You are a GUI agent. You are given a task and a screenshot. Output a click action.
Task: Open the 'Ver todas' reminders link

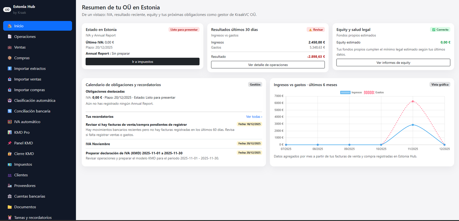click(254, 117)
